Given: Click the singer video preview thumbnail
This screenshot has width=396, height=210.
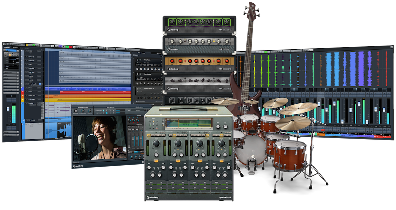Looking at the screenshot, I should point(99,138).
